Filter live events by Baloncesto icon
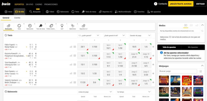Viewport: 207px width, 101px height. (x=30, y=27)
